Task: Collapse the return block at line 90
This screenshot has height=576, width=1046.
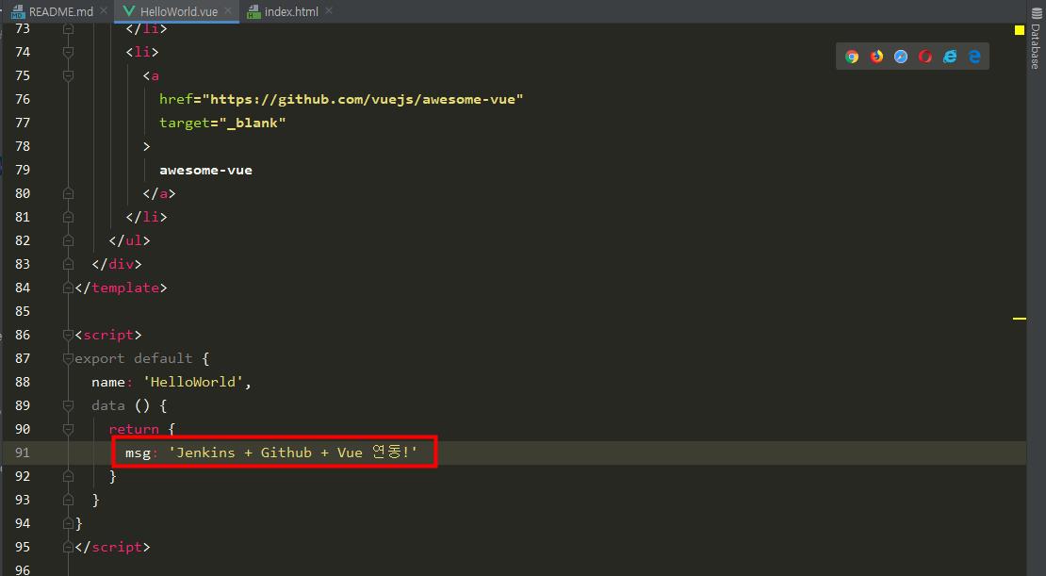Action: pyautogui.click(x=68, y=429)
